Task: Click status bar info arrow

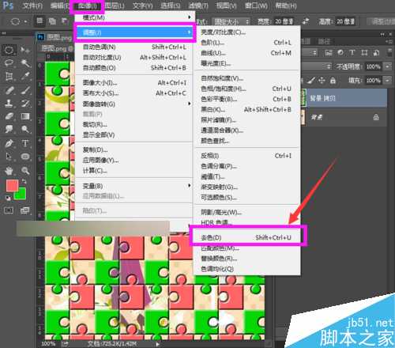Action: tap(157, 344)
